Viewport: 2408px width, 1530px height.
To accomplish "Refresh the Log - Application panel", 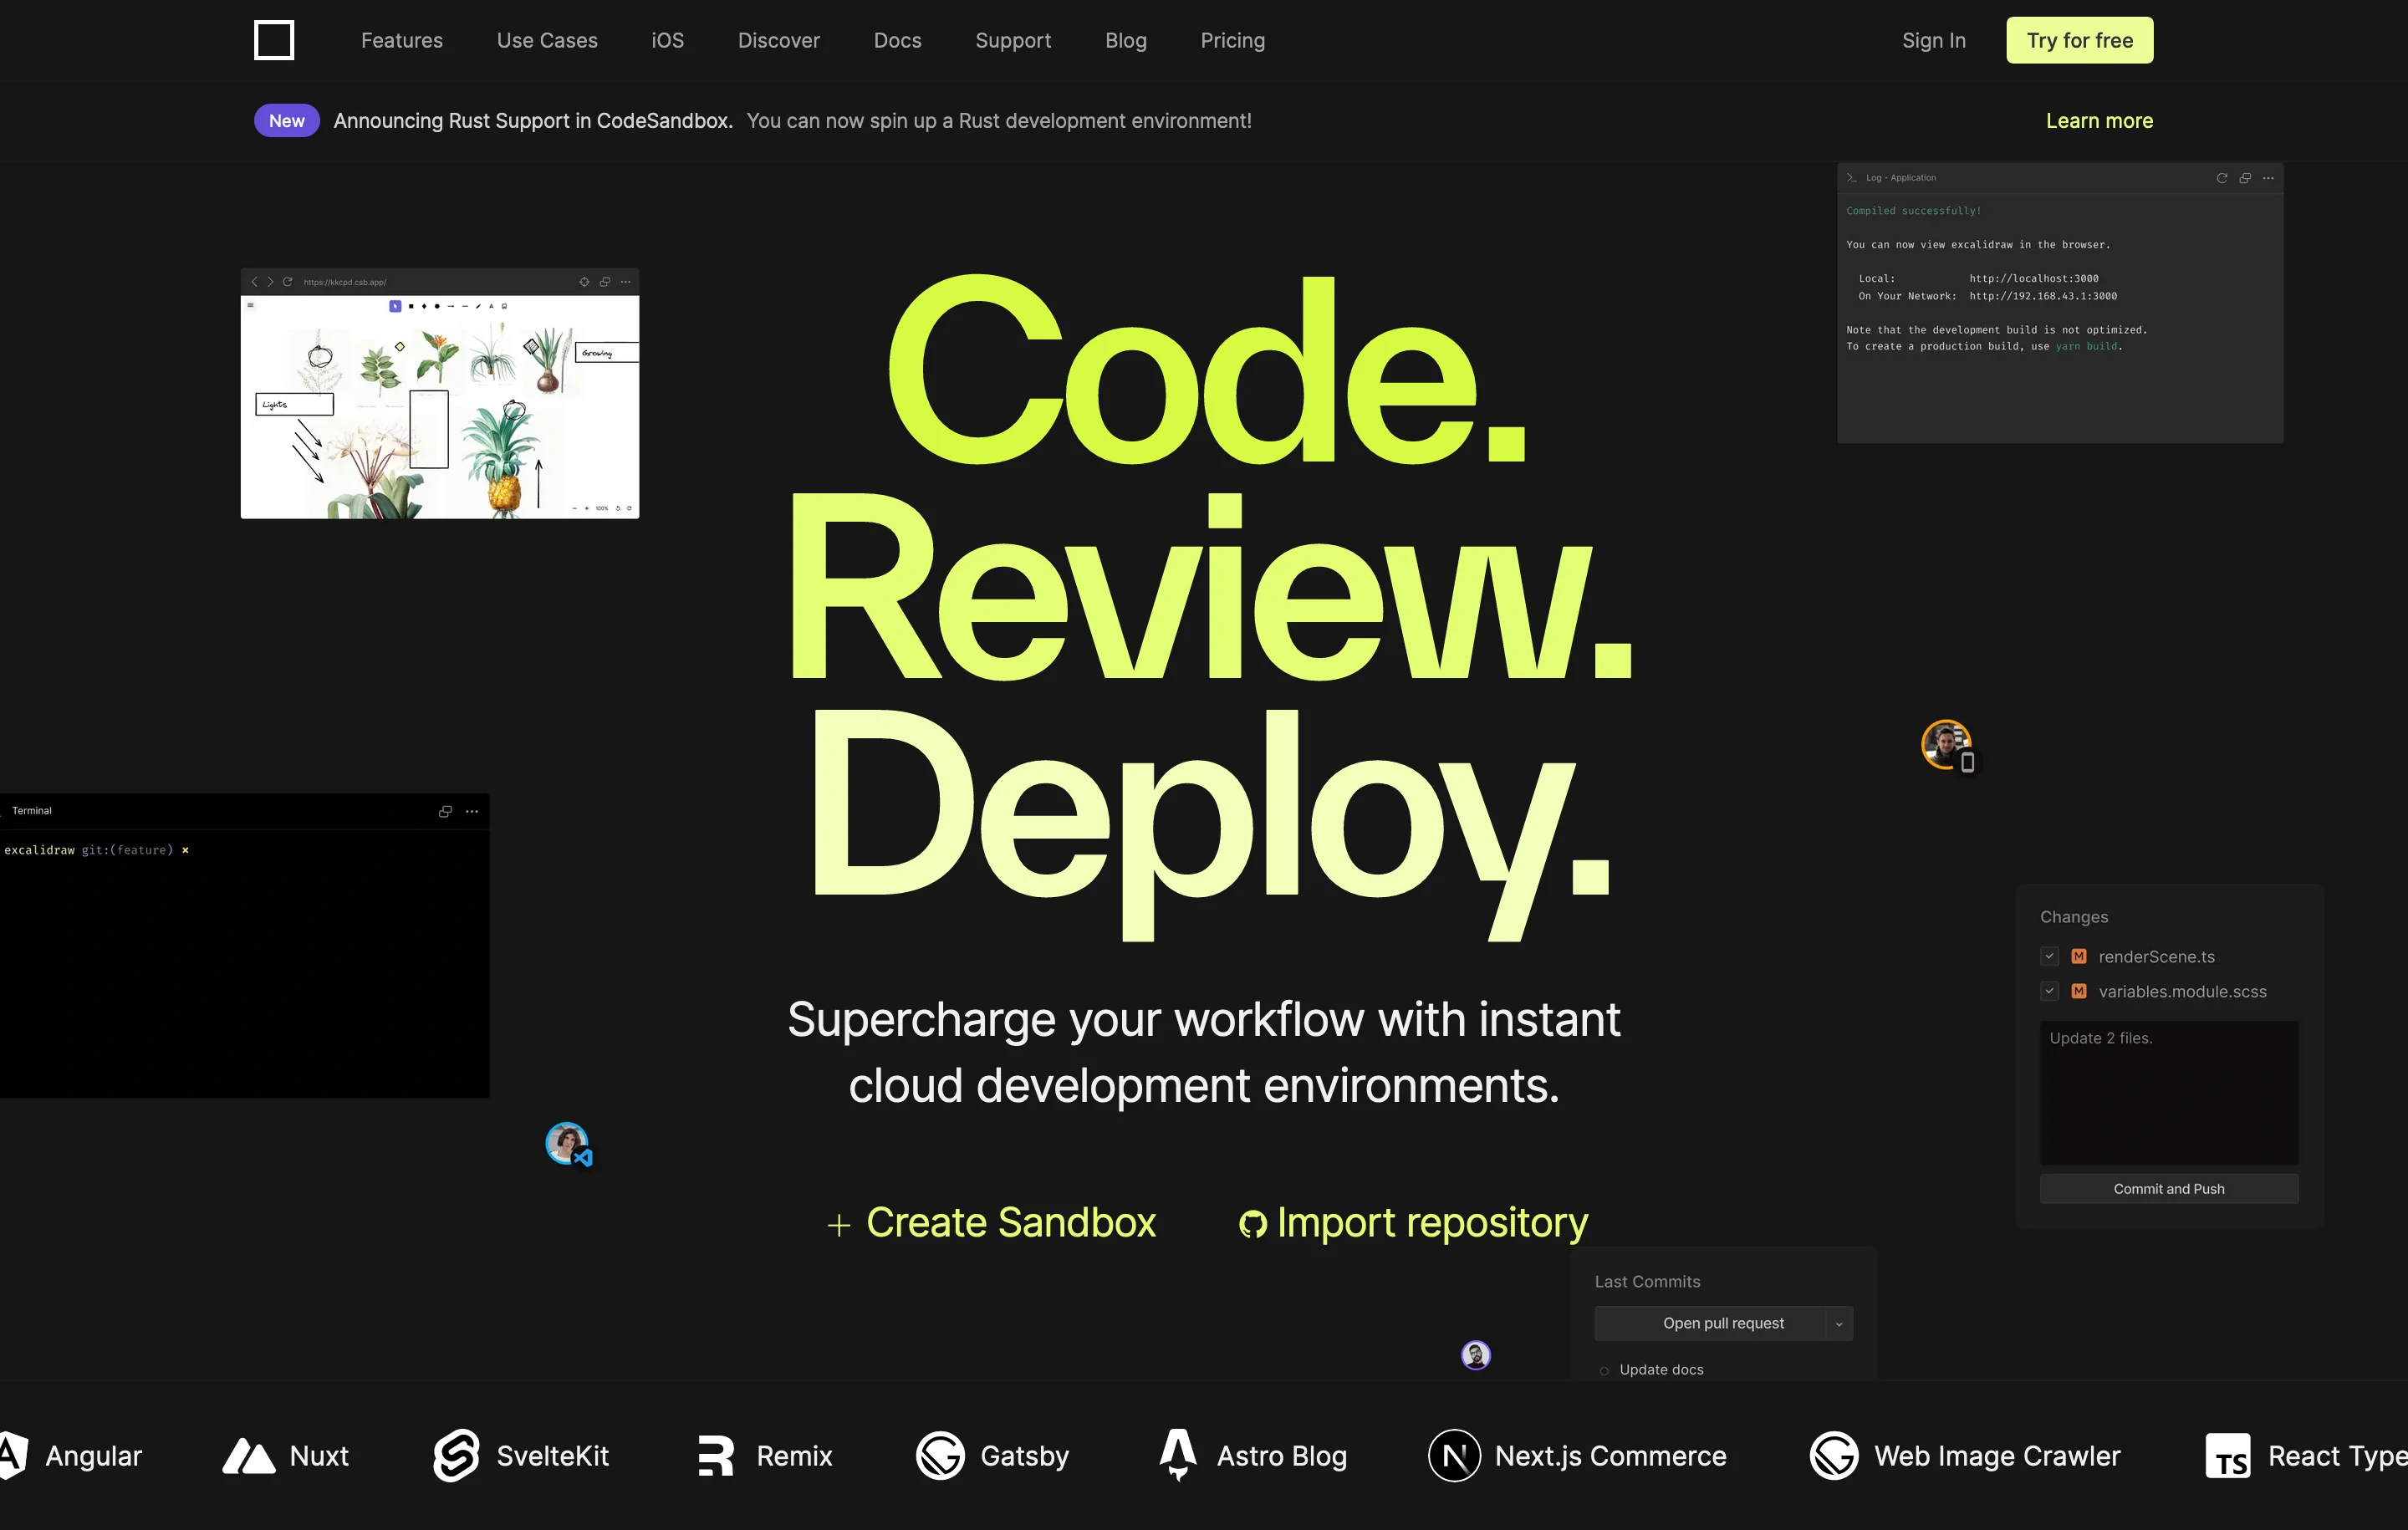I will pos(2222,178).
